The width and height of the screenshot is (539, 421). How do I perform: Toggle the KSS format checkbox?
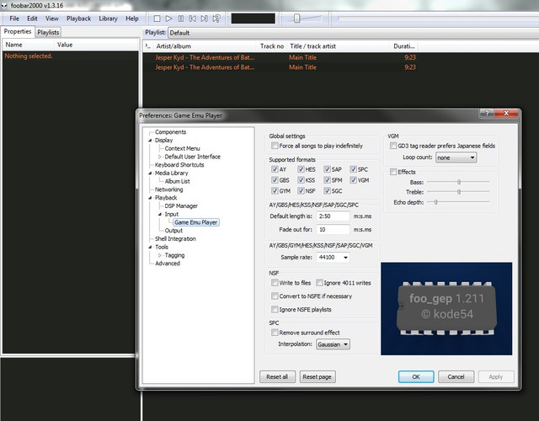coord(302,180)
